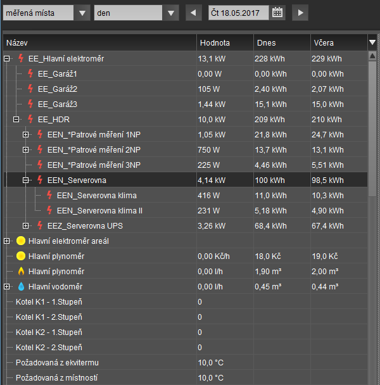
Task: Click the water drop icon of Hlavní vodoměr
Action: [x=21, y=287]
